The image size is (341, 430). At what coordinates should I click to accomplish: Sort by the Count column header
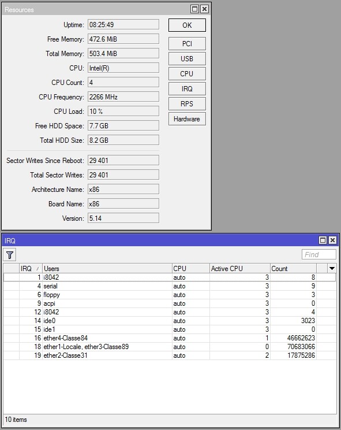tap(293, 269)
